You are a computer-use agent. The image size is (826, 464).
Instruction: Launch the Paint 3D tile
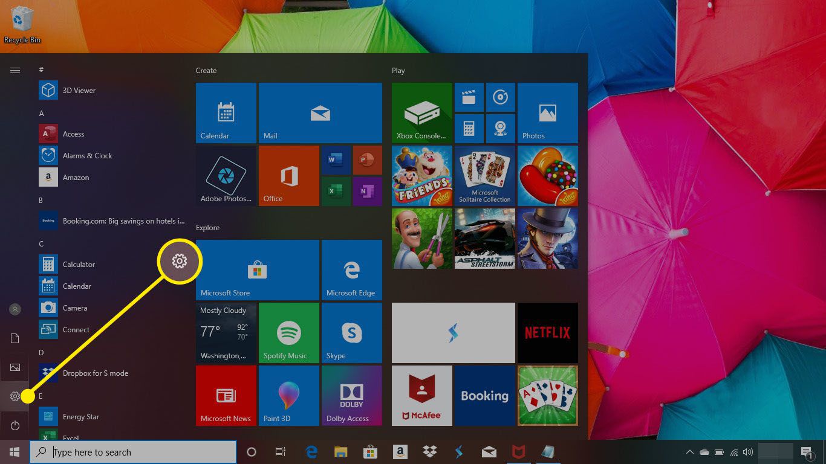pos(288,395)
